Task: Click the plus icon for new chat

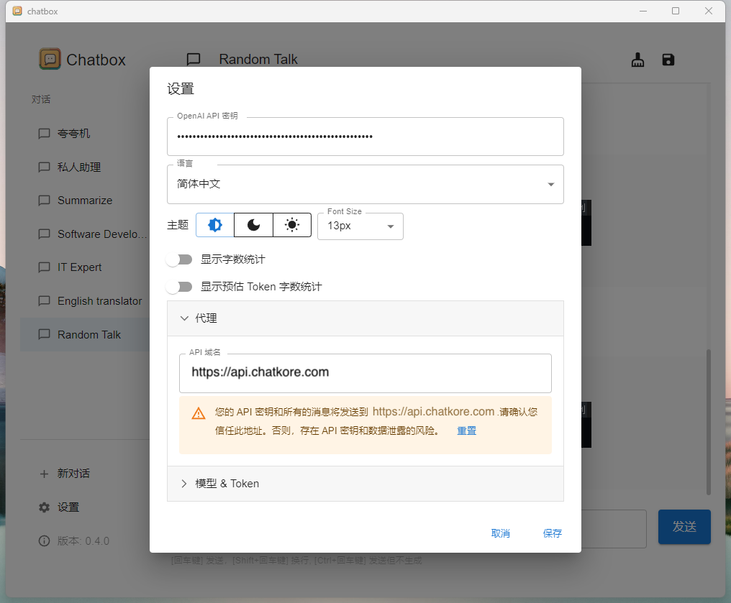Action: pyautogui.click(x=45, y=474)
